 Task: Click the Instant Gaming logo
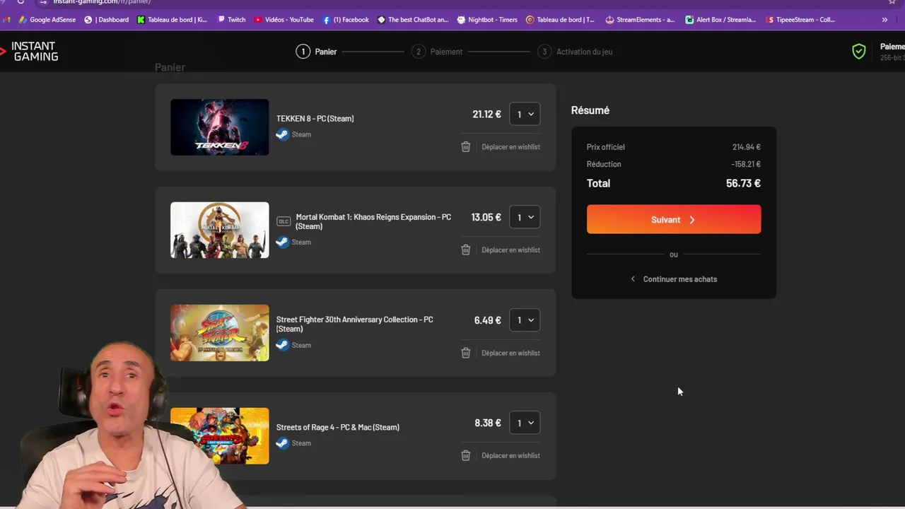point(30,51)
